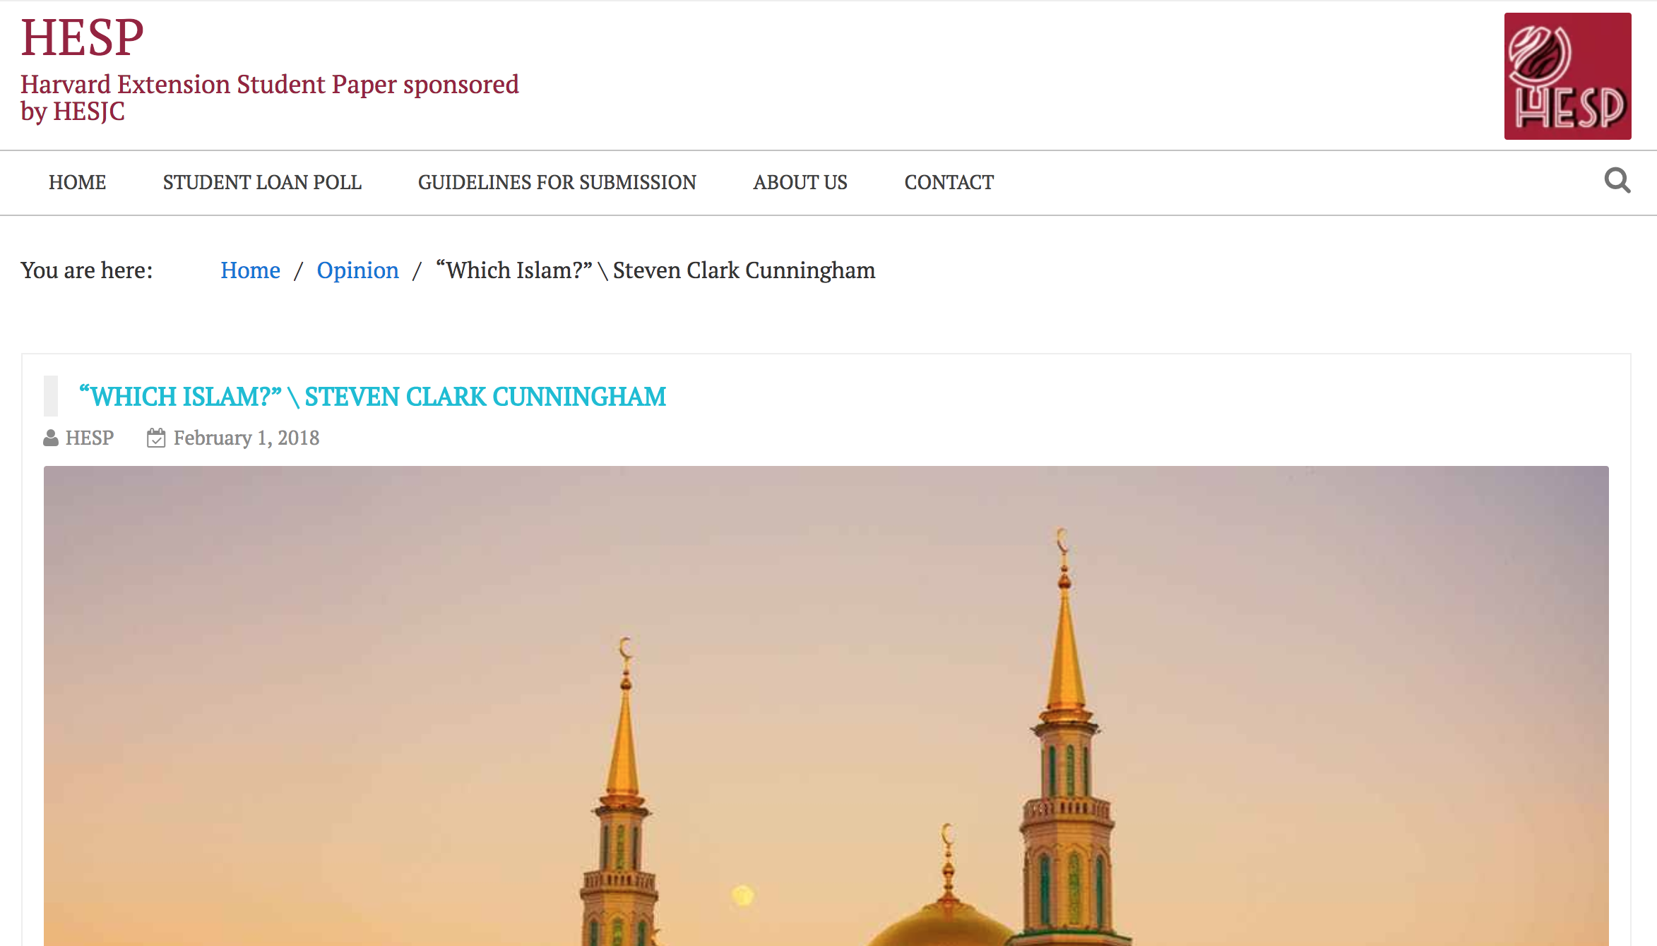Click the HESP logo image
Screen dimensions: 1657x946
1567,76
